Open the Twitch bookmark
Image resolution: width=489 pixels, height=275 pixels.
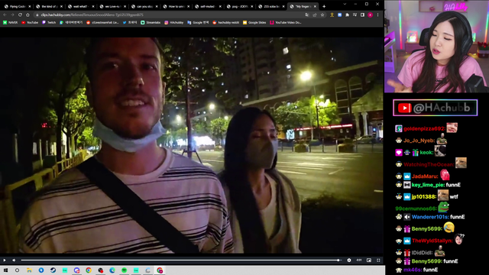coord(49,22)
